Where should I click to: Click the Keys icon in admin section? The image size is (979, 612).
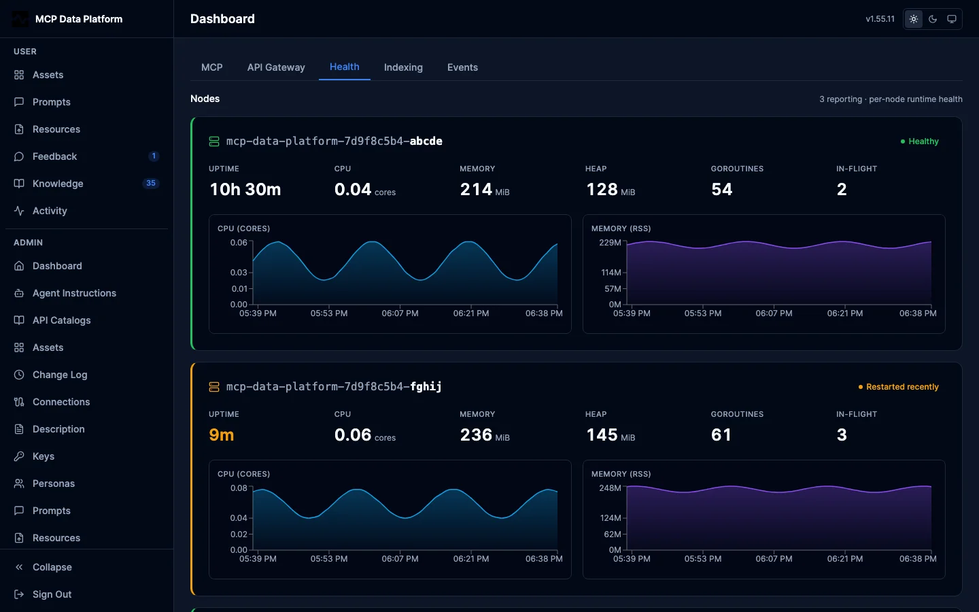(x=19, y=456)
